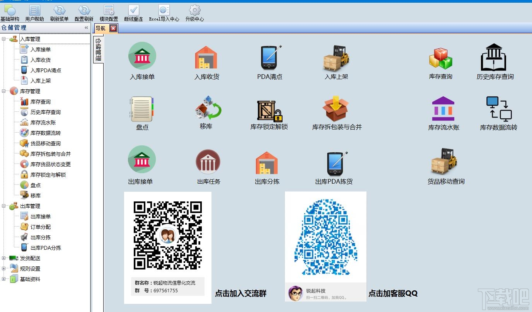Image resolution: width=532 pixels, height=312 pixels.
Task: Open 升级中心 from the toolbar
Action: point(194,14)
